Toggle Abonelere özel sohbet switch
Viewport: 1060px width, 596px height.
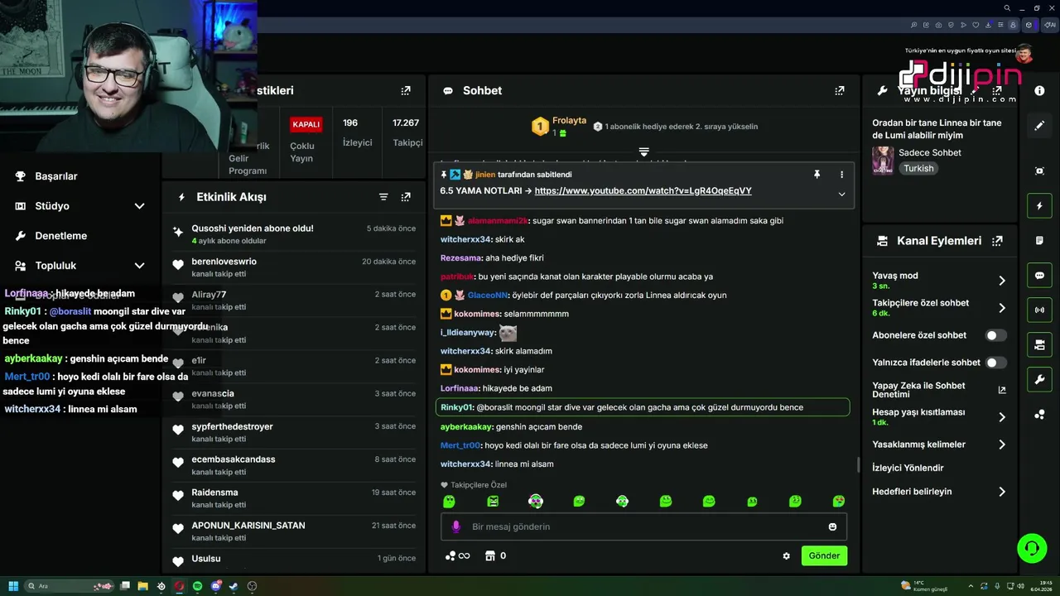(x=996, y=335)
